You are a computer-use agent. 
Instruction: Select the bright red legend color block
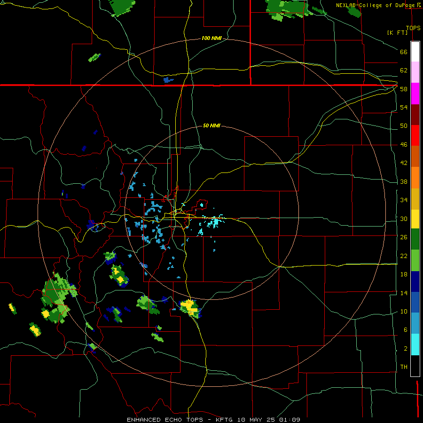pos(415,135)
